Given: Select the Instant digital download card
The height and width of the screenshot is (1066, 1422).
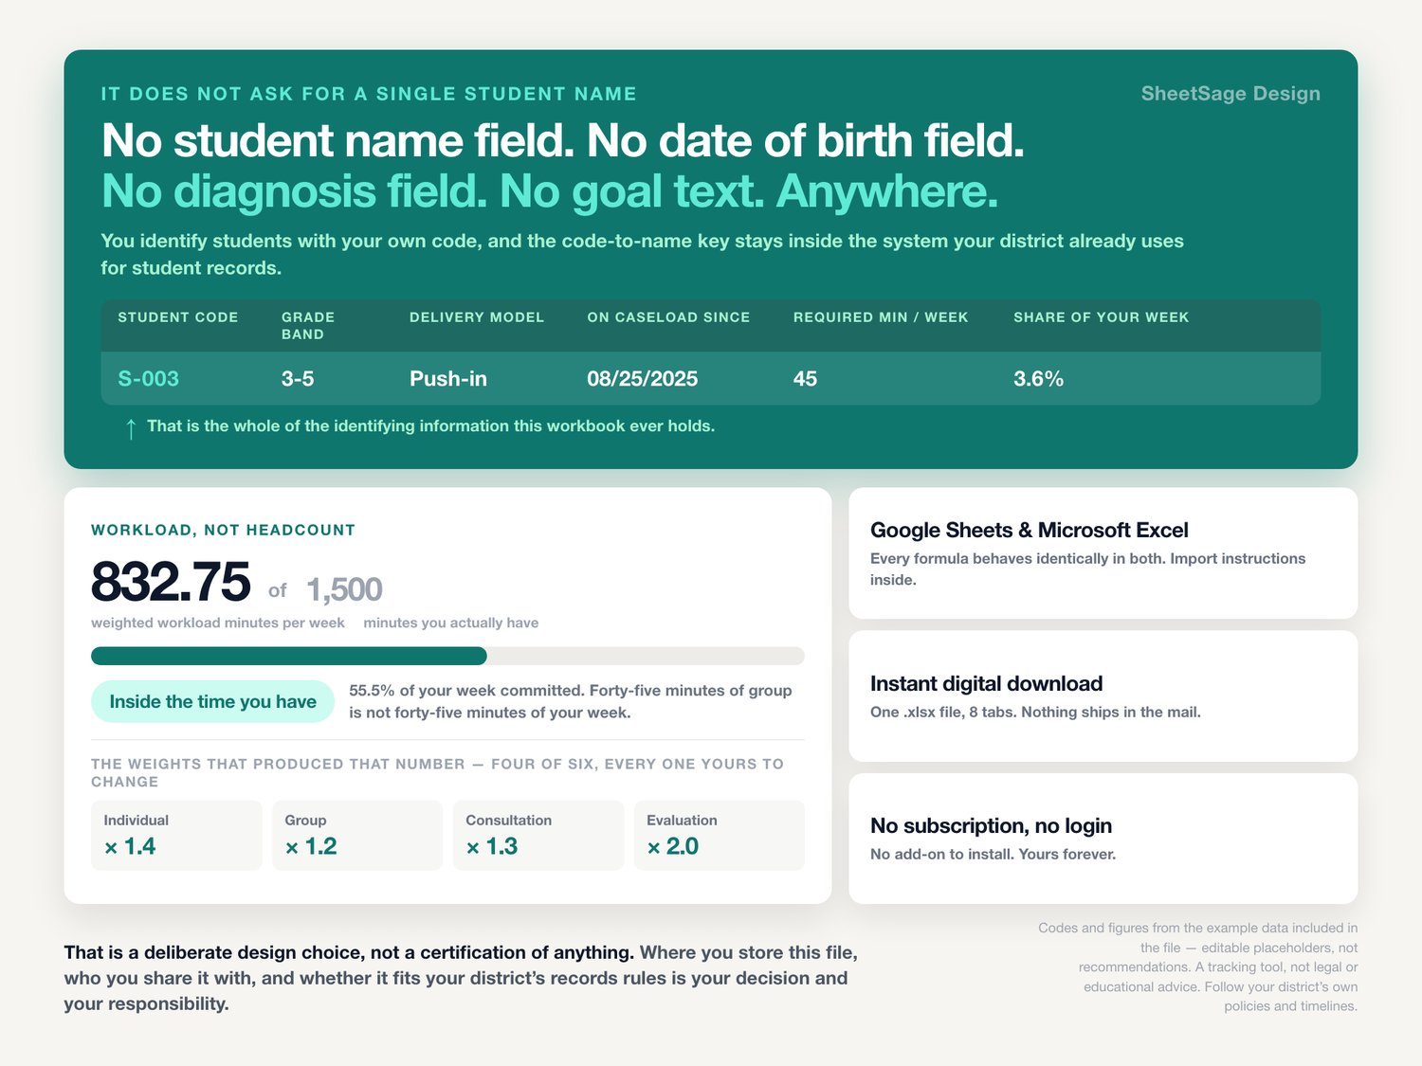Looking at the screenshot, I should (1103, 696).
